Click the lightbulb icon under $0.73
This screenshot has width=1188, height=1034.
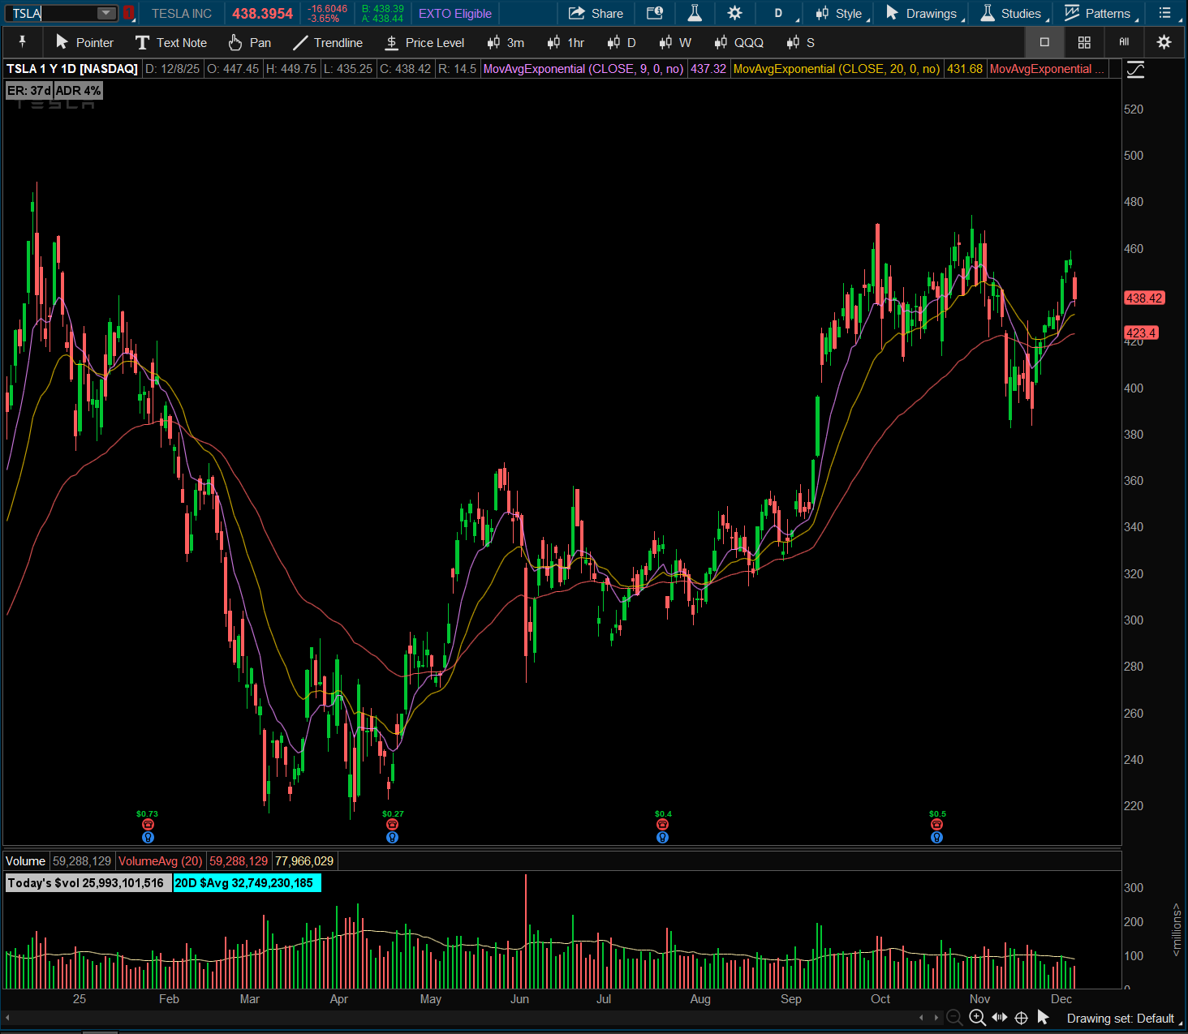click(x=148, y=837)
